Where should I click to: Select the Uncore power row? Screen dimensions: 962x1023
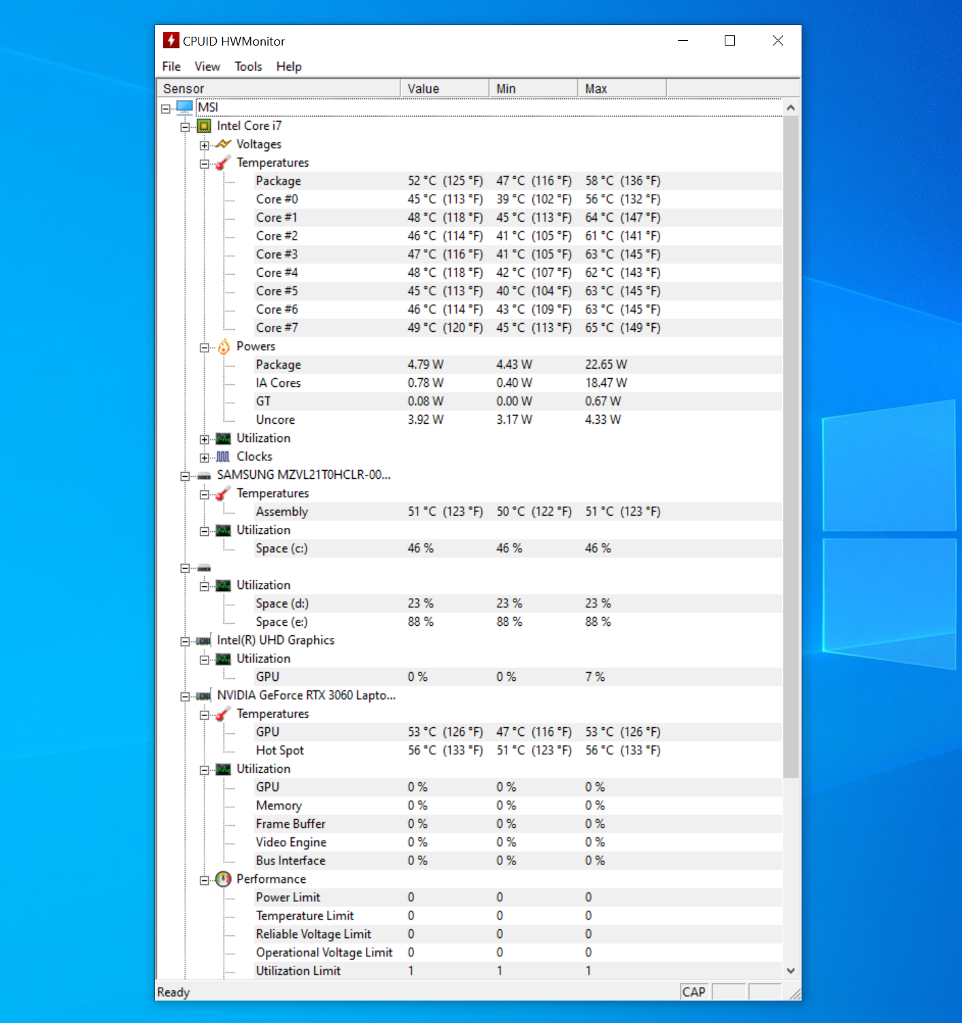(517, 420)
